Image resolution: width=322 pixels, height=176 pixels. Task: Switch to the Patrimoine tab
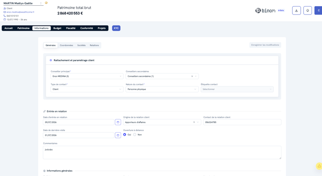click(24, 28)
